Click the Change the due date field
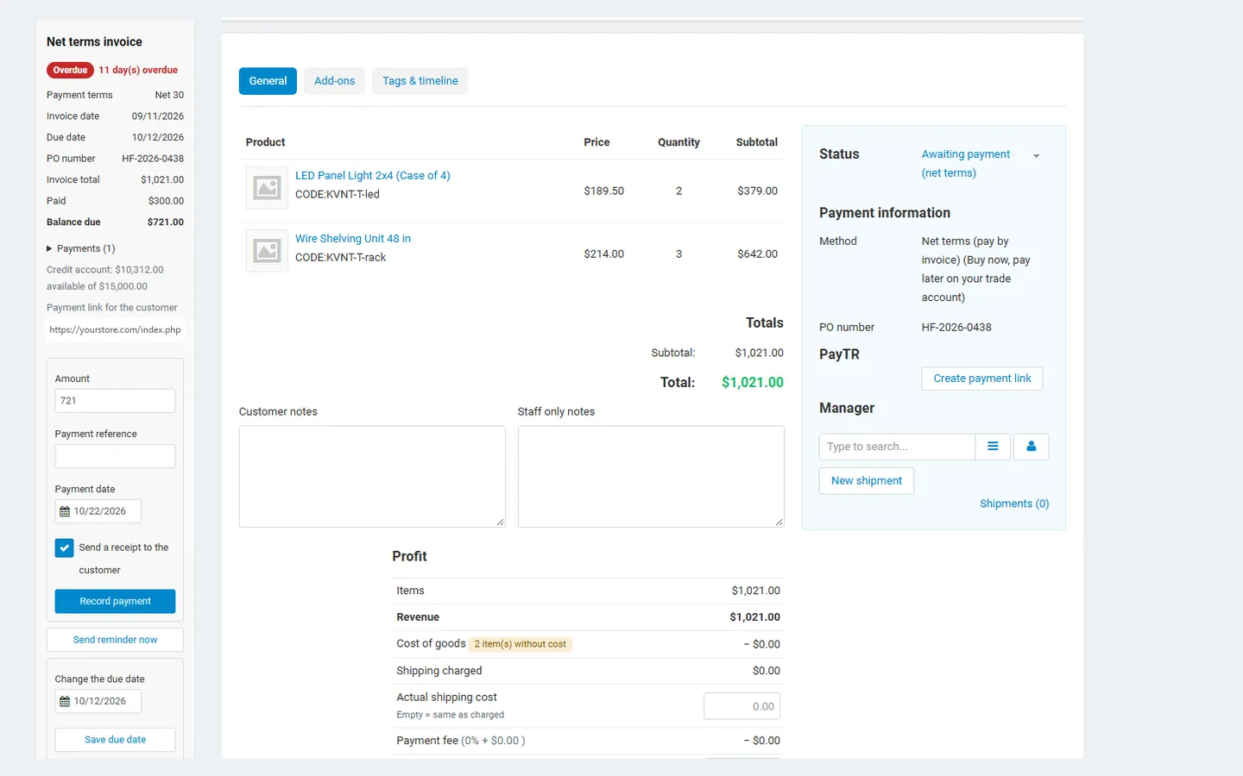 coord(98,701)
